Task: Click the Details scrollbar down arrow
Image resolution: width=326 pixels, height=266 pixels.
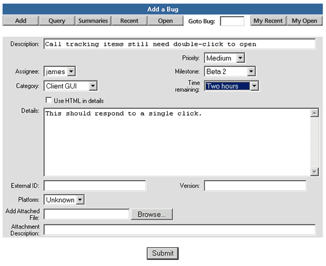Action: [314, 172]
